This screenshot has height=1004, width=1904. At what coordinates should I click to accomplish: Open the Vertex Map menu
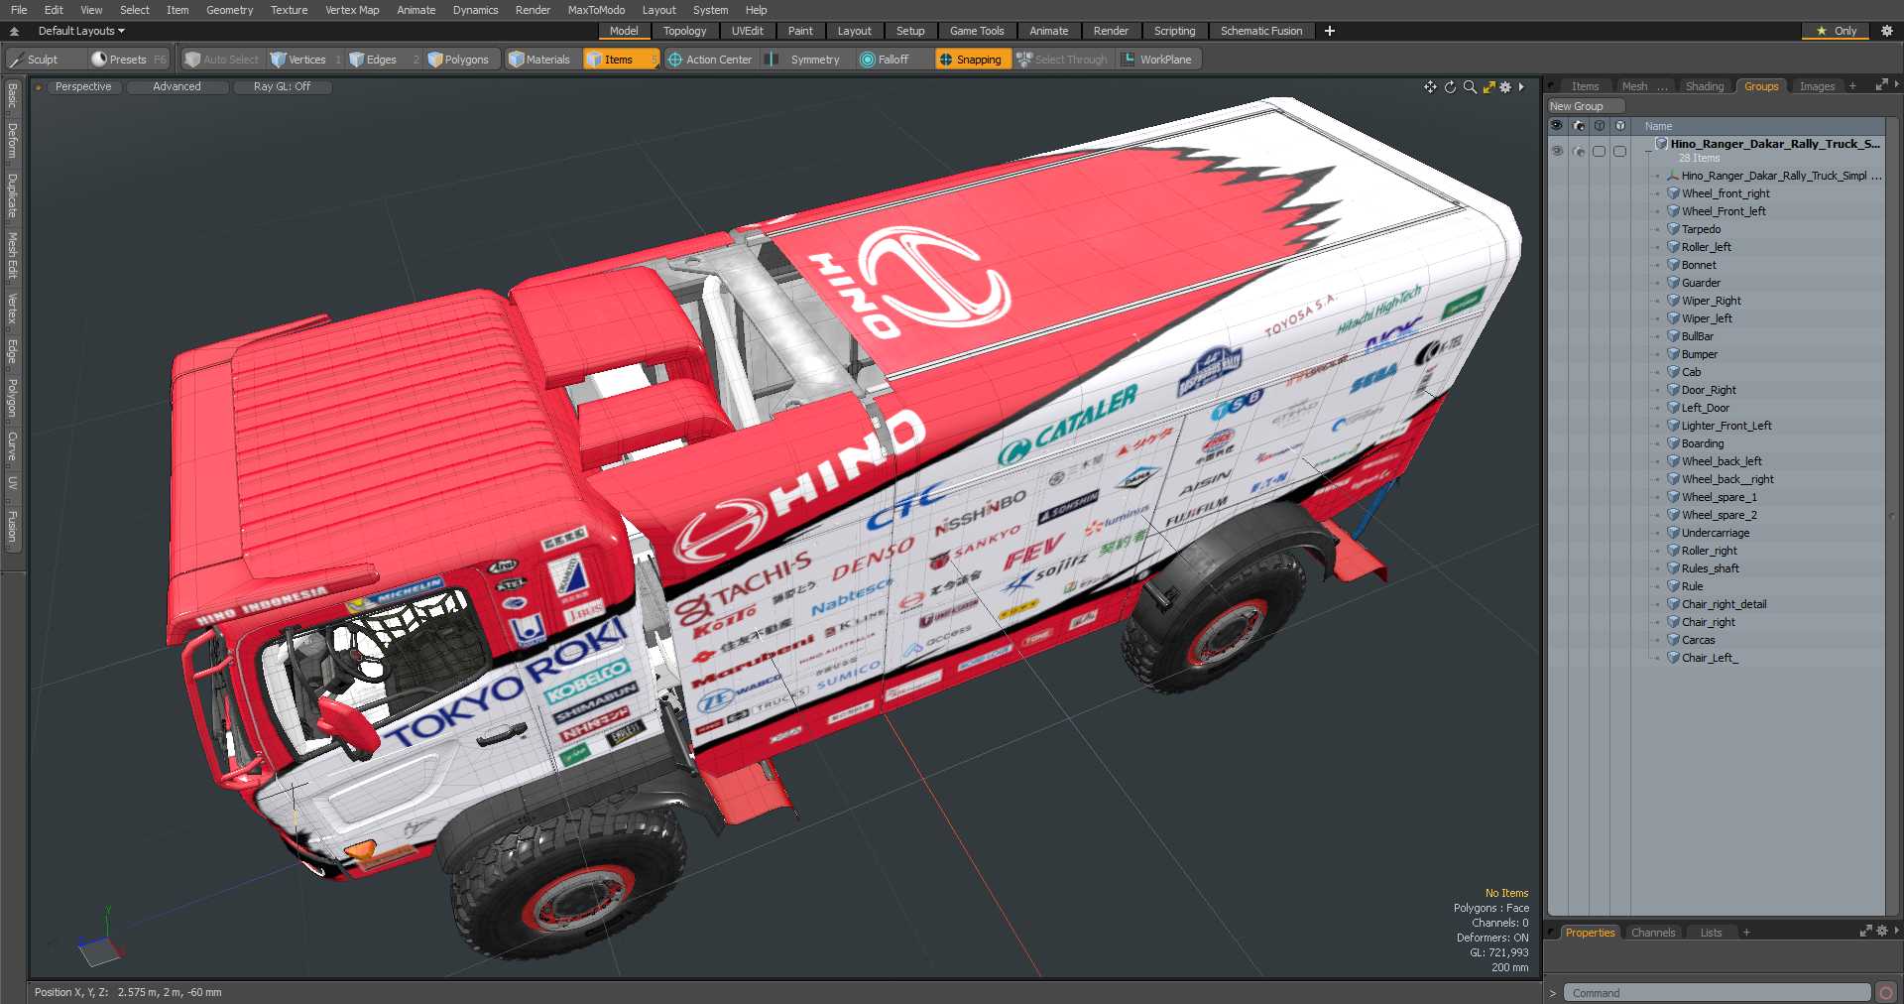pos(352,10)
